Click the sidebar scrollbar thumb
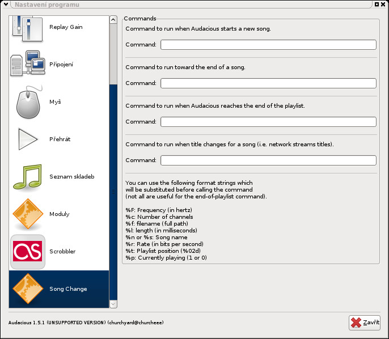The image size is (389, 339). click(113, 192)
